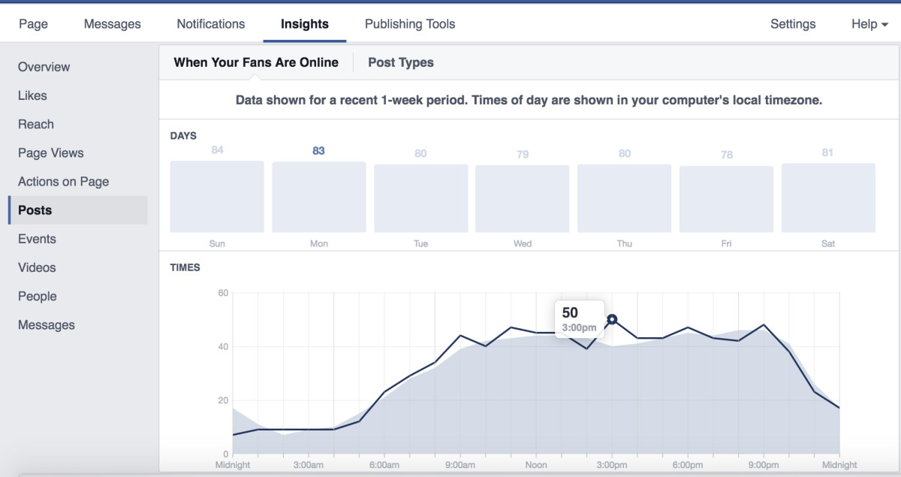Select Posts in the sidebar
Screen dimensions: 901x477
pos(34,210)
